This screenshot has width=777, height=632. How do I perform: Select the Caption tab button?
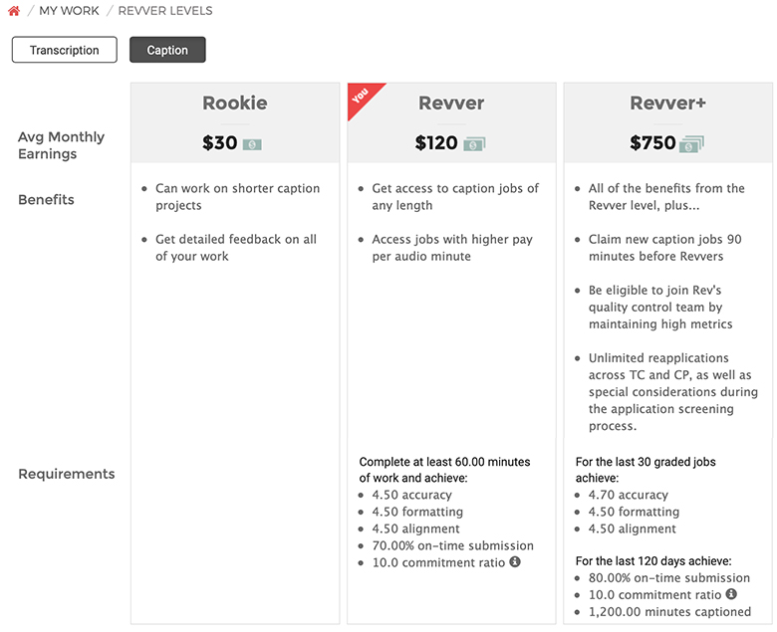167,50
